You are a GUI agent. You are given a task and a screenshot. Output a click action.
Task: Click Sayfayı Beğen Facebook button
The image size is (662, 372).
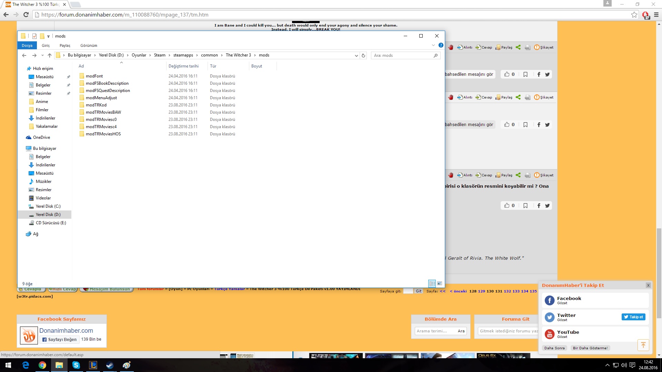pyautogui.click(x=59, y=339)
